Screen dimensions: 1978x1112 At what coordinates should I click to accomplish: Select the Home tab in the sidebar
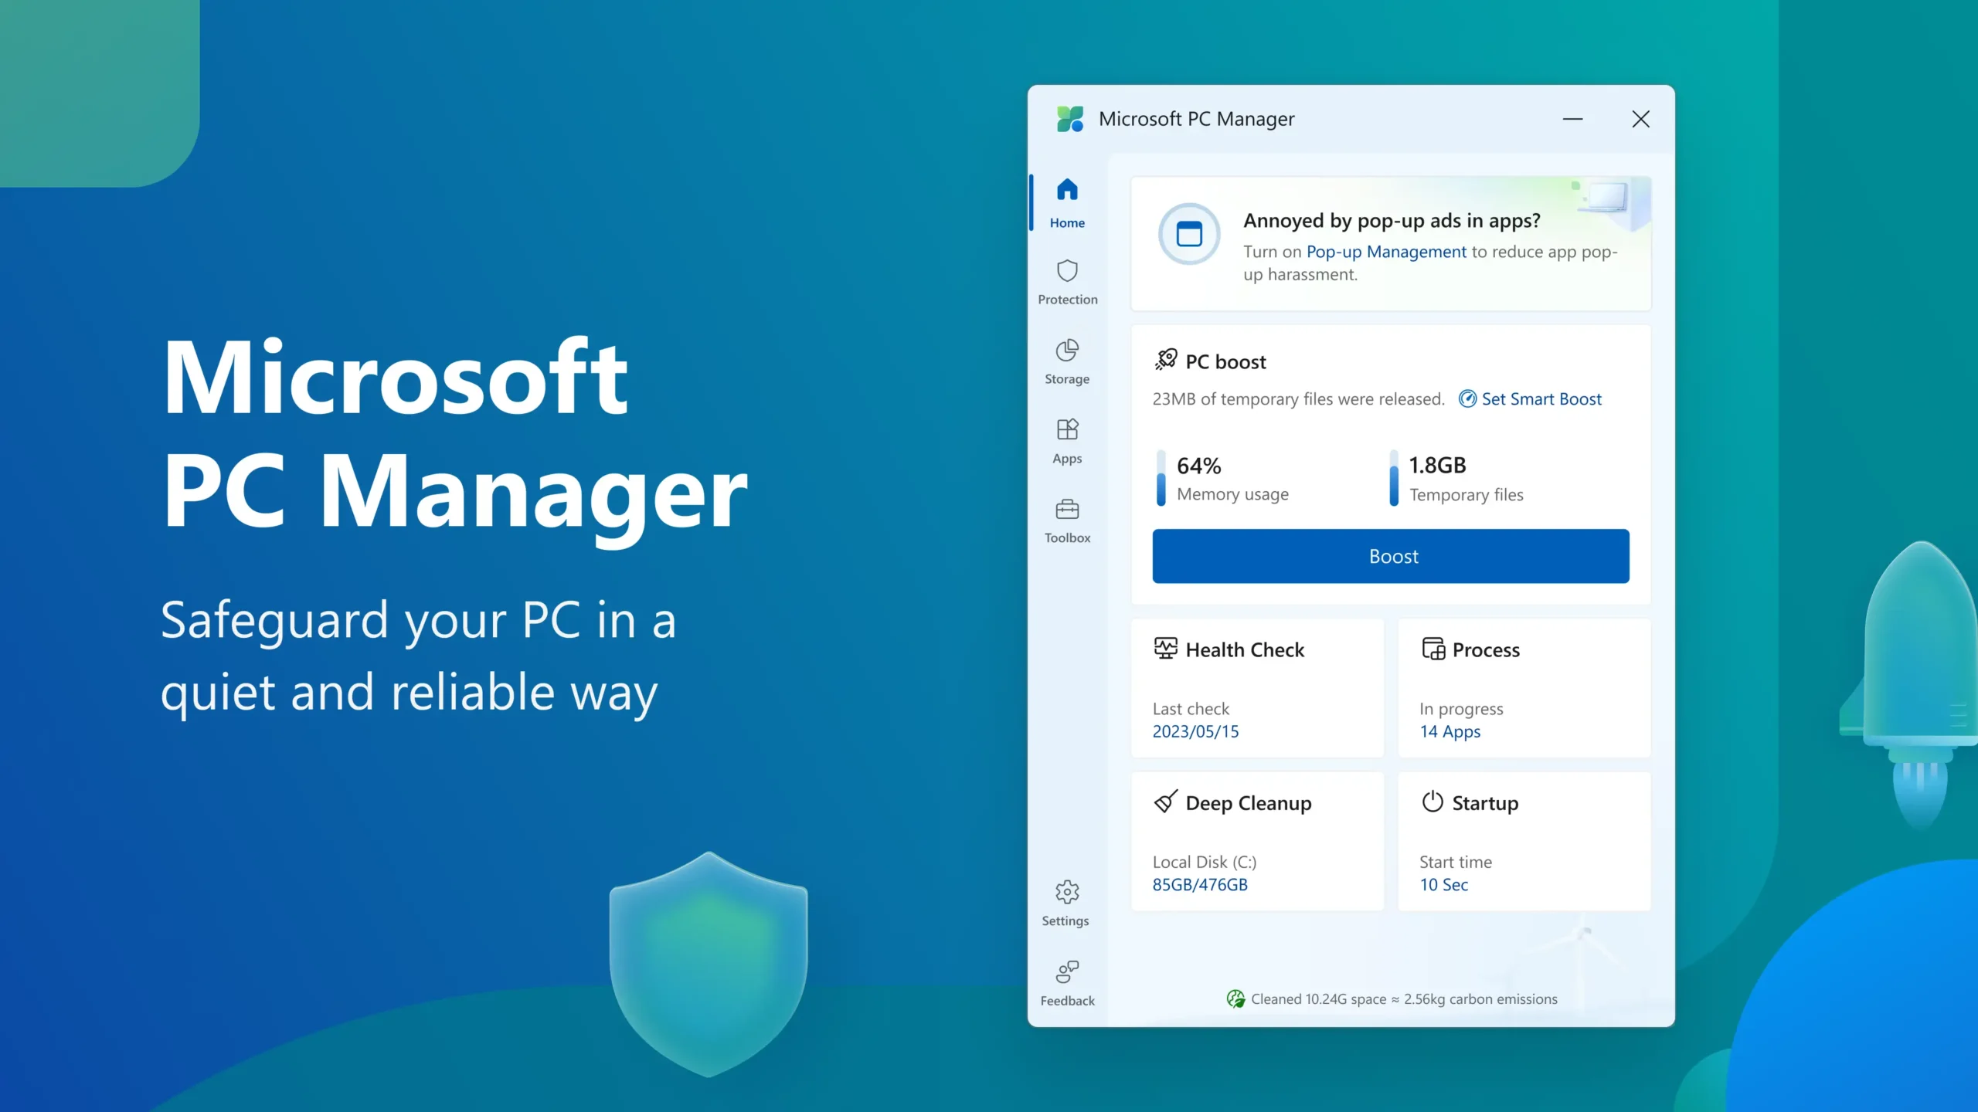tap(1067, 202)
